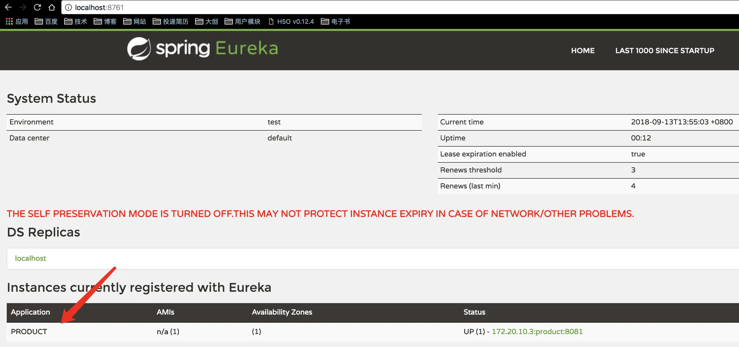This screenshot has width=739, height=347.
Task: Open the 百度 bookmark folder
Action: click(46, 21)
